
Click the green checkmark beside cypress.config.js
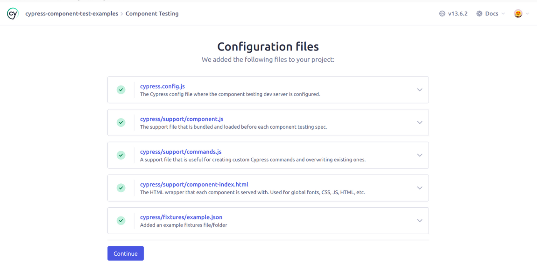[121, 90]
